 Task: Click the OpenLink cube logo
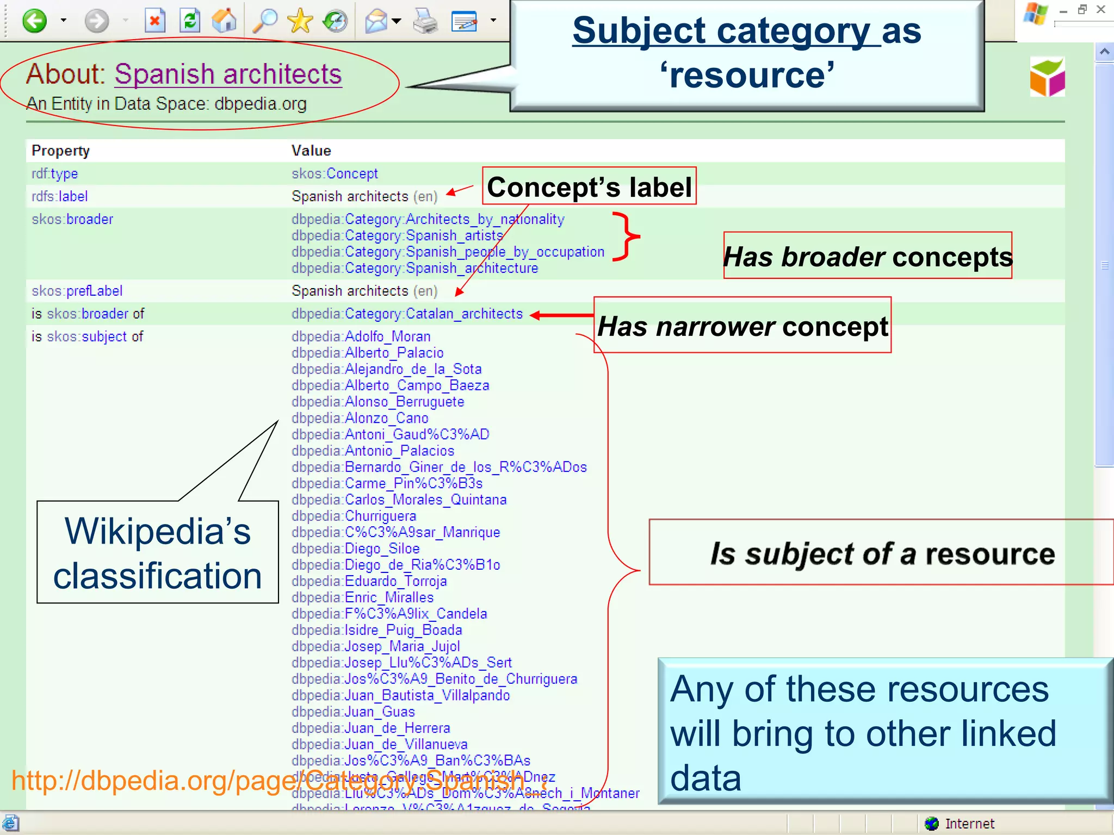[1047, 77]
